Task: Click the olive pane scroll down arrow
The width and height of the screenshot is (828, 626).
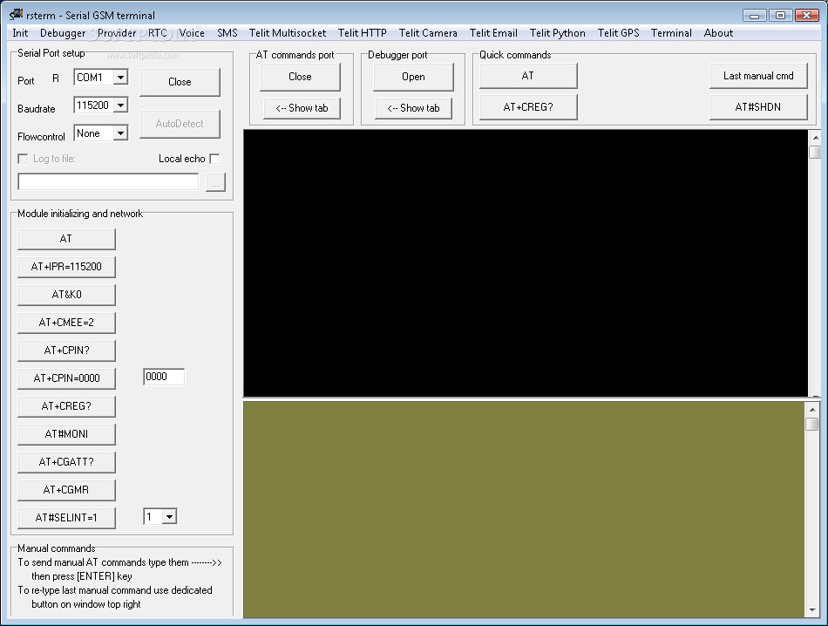Action: 812,610
